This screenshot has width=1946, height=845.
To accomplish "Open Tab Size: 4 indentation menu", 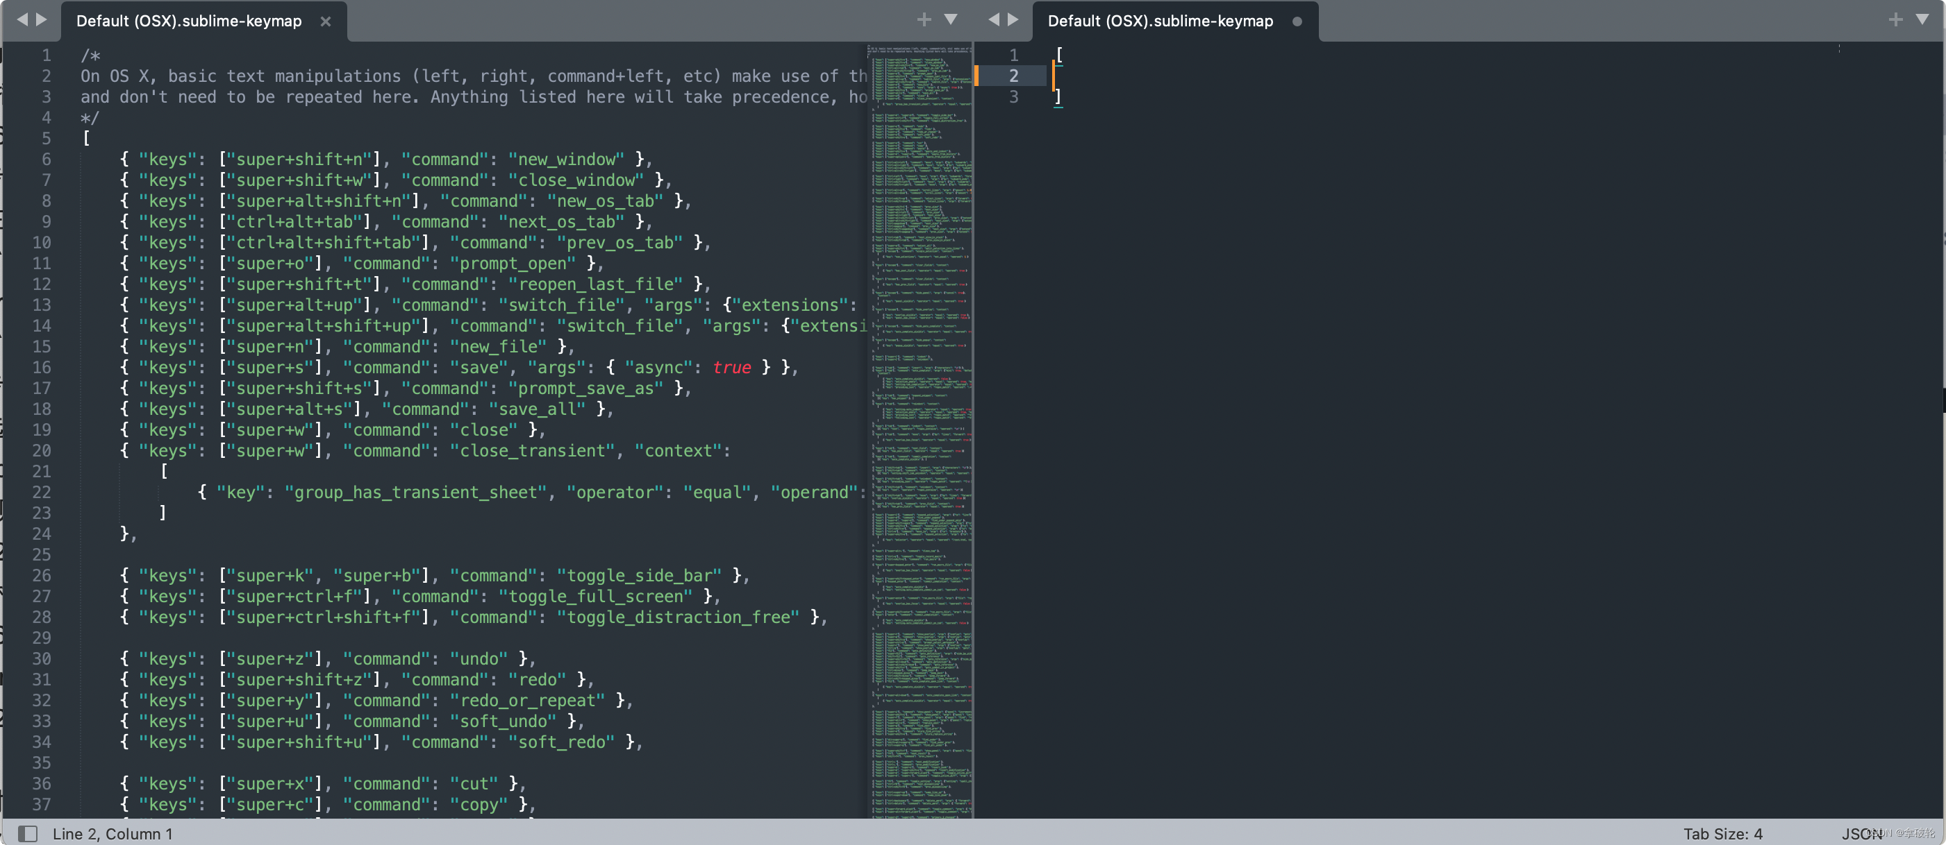I will click(1722, 834).
